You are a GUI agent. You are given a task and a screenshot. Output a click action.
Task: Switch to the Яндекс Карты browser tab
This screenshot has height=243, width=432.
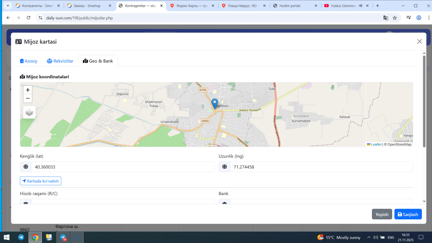click(x=192, y=6)
